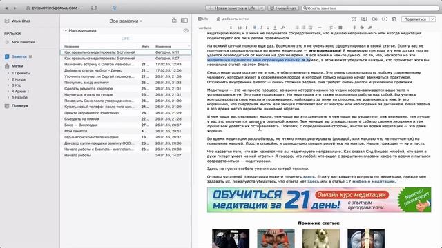This screenshot has width=442, height=248.
Task: Click the Life notebook label above the note
Action: pos(203,19)
